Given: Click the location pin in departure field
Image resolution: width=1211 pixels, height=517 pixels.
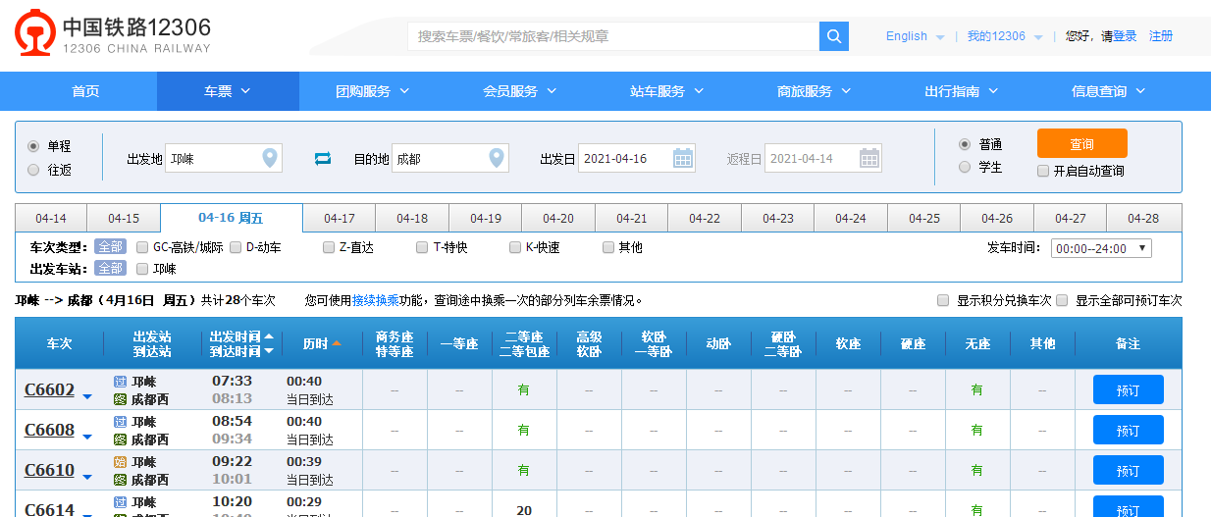Looking at the screenshot, I should (x=270, y=158).
